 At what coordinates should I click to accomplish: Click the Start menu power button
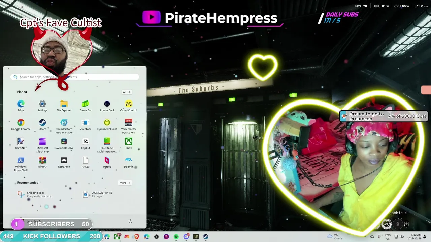130,221
